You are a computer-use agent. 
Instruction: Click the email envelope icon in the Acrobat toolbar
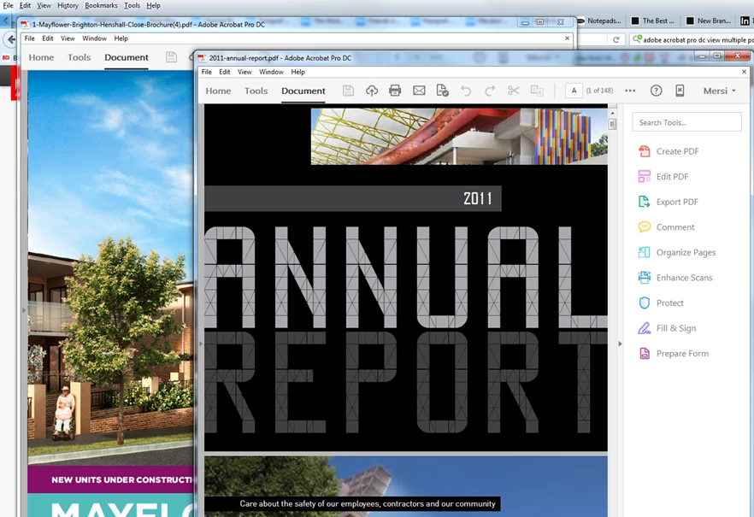pos(419,91)
